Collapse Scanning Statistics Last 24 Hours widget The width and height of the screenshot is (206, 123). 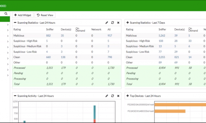[15, 23]
